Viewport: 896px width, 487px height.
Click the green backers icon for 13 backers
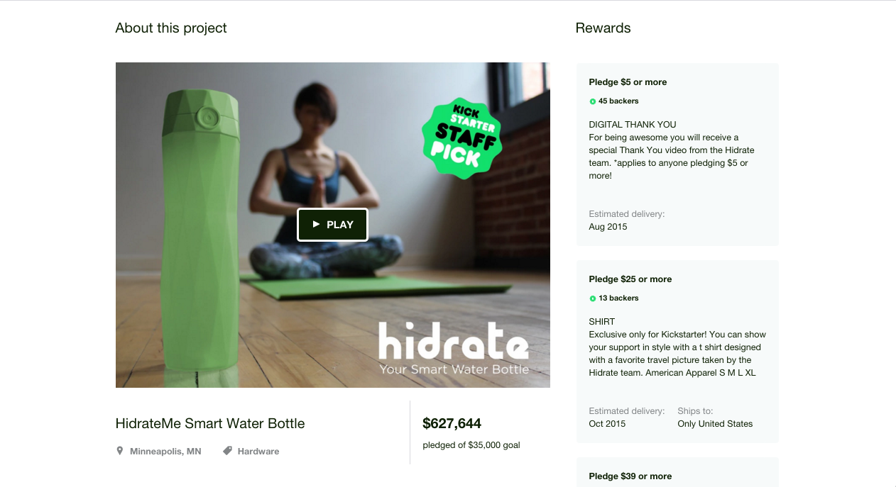(x=593, y=298)
